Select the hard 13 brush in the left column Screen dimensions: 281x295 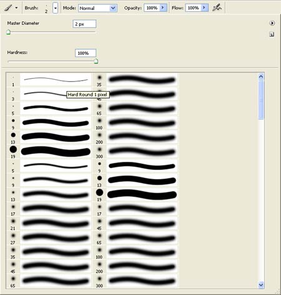49,137
